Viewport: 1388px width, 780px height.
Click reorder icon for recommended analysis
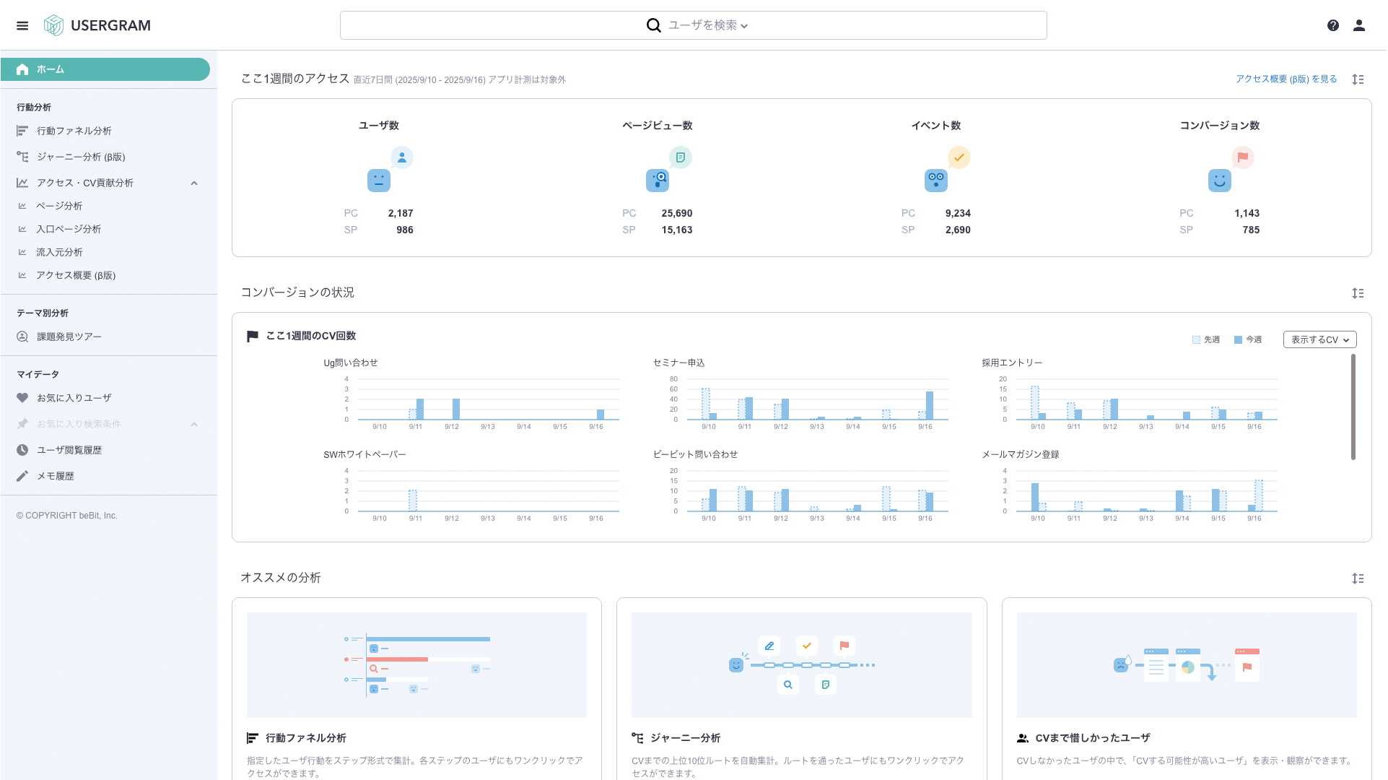click(x=1358, y=578)
